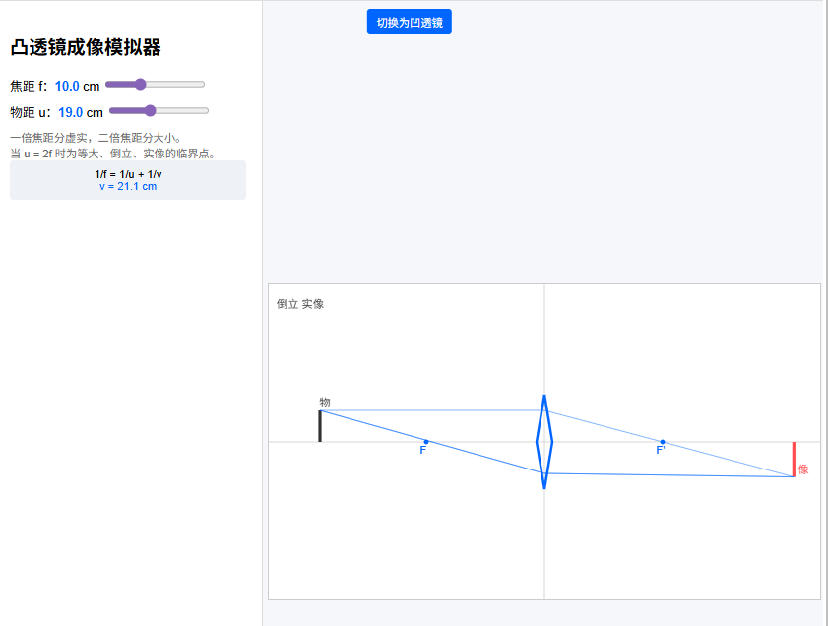Screen dimensions: 828x626
Task: Click the right focal point F' dot
Action: point(663,442)
